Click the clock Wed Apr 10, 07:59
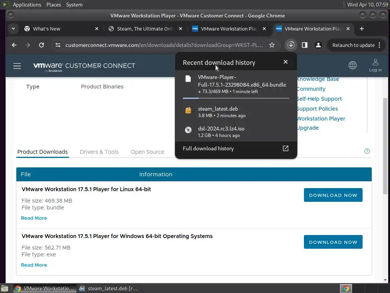Screen dimensions: 390x293 (x=368, y=5)
